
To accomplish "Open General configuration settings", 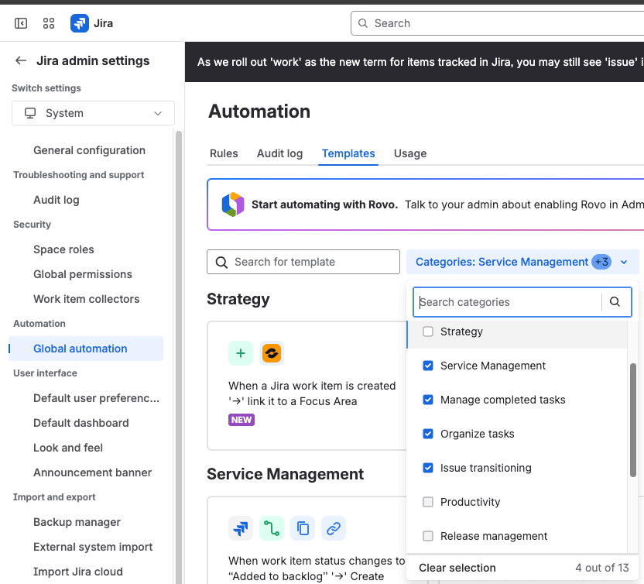I will click(x=89, y=150).
